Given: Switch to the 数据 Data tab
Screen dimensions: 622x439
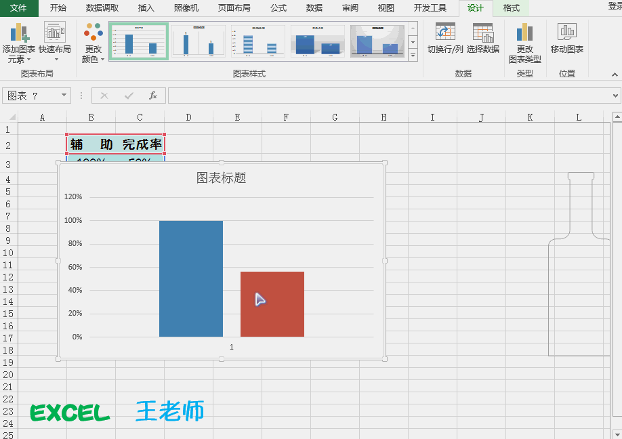Looking at the screenshot, I should (314, 8).
